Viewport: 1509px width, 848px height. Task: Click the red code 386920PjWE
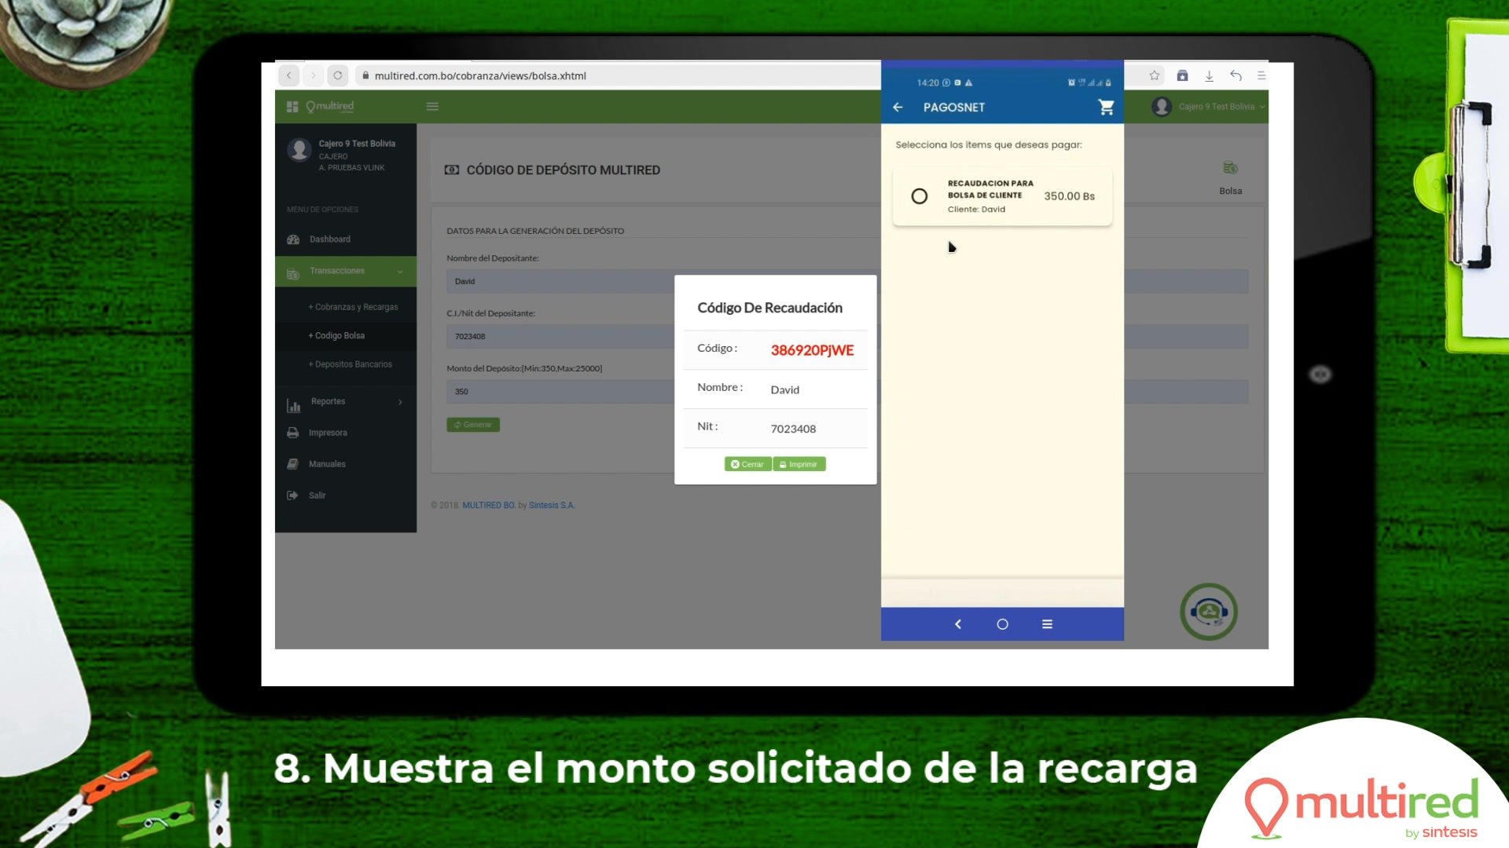point(812,350)
